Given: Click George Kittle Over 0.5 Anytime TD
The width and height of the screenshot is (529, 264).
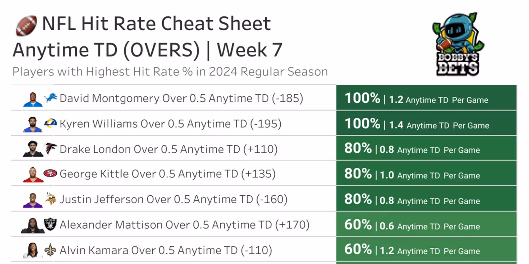Looking at the screenshot, I should pos(167,174).
